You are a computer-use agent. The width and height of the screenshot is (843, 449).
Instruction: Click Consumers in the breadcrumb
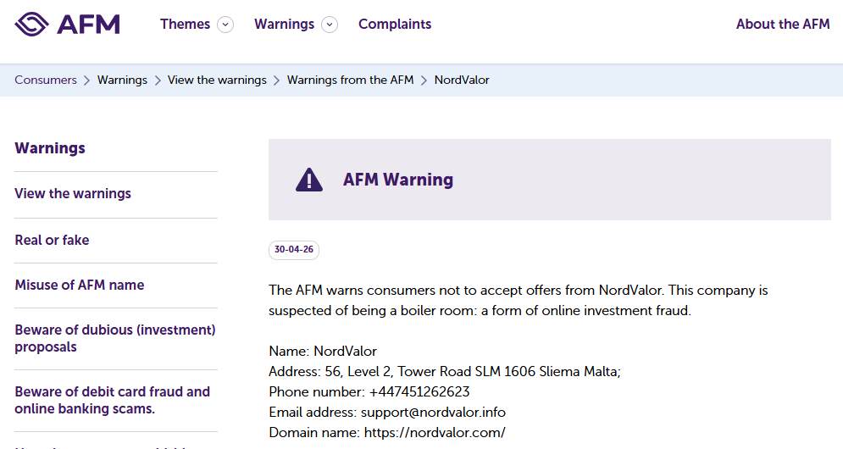click(x=46, y=80)
